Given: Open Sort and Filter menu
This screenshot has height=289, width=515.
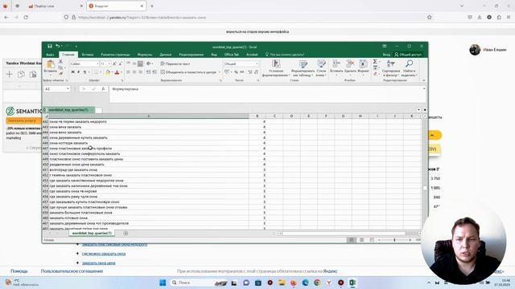Looking at the screenshot, I should (391, 68).
